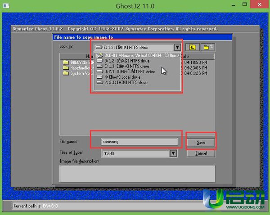Click the File name field containing samsung

pos(139,142)
